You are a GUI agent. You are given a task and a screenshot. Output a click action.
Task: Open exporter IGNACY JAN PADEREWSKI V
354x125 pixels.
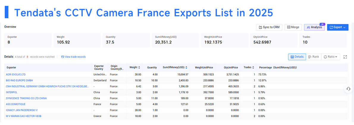coord(22,110)
